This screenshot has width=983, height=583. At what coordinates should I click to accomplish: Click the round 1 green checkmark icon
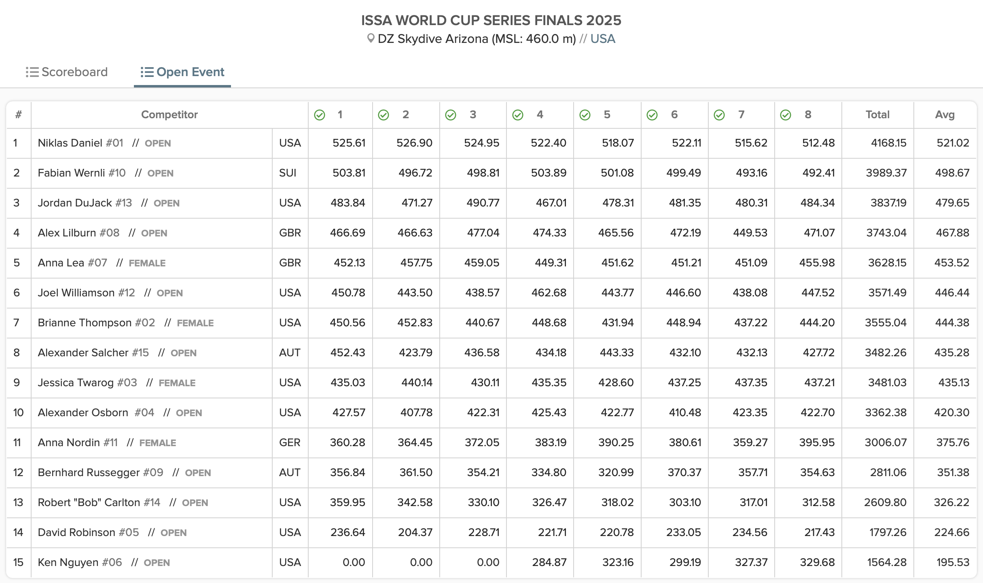tap(320, 115)
